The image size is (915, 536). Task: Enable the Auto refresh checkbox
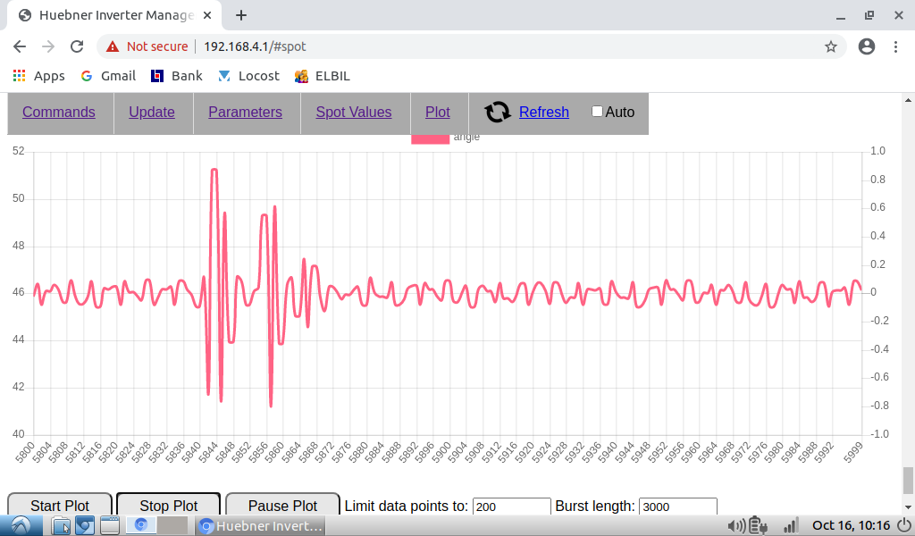click(x=597, y=112)
